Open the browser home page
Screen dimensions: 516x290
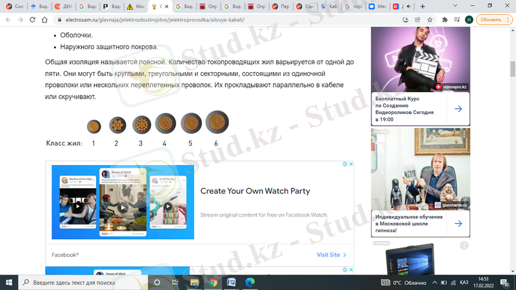pos(45,20)
